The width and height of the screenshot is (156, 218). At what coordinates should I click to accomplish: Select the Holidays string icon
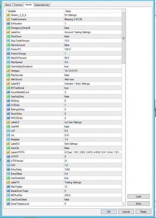[8, 71]
